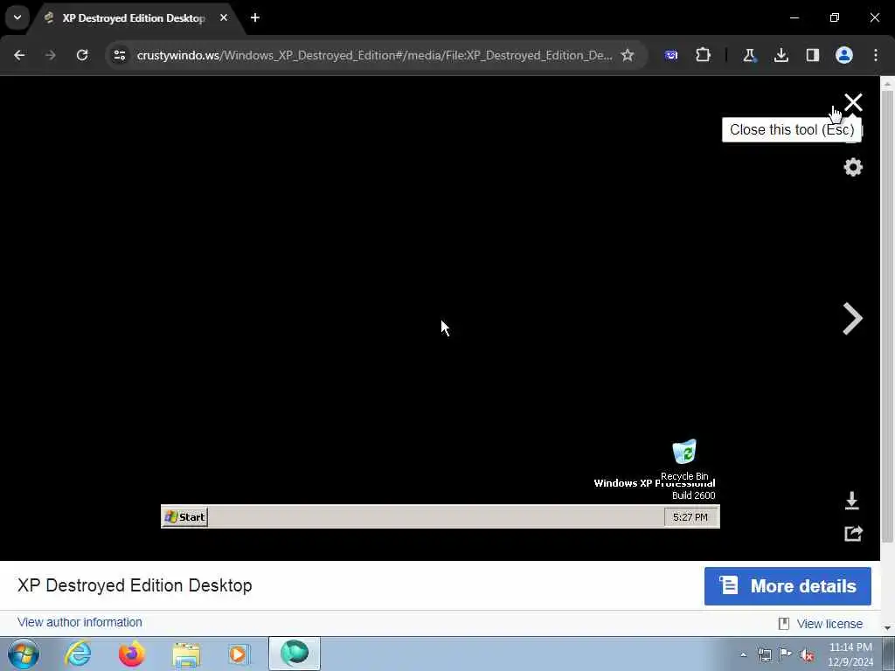Go back with browser back arrow
Screen dimensions: 895x671
click(19, 55)
